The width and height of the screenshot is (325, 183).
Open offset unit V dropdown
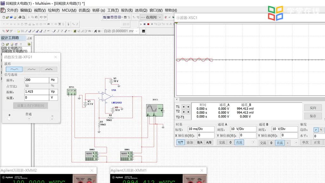(53, 98)
